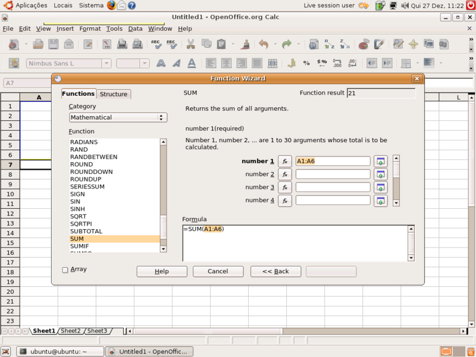This screenshot has width=476, height=357.
Task: Click the Print file directly icon
Action: (122, 44)
